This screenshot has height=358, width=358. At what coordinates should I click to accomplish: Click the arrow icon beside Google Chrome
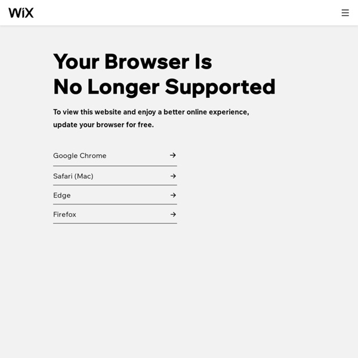(x=173, y=155)
